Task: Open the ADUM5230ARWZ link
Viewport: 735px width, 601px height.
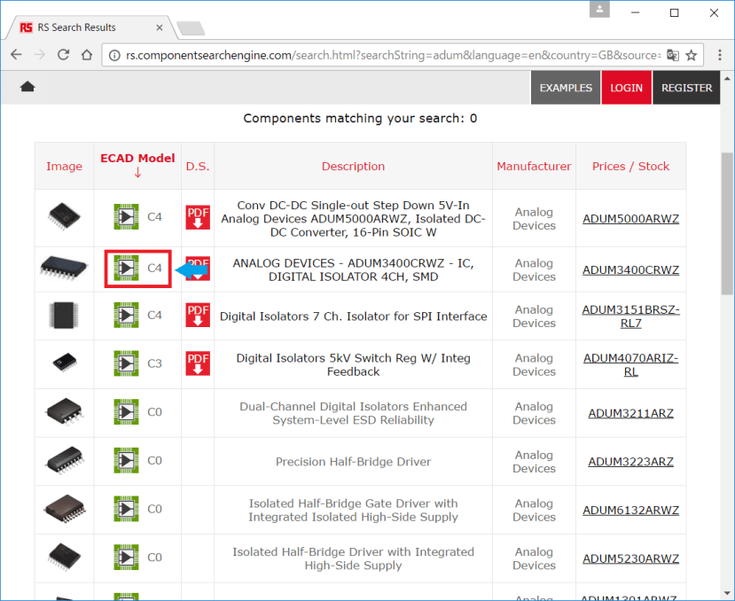Action: [x=631, y=558]
